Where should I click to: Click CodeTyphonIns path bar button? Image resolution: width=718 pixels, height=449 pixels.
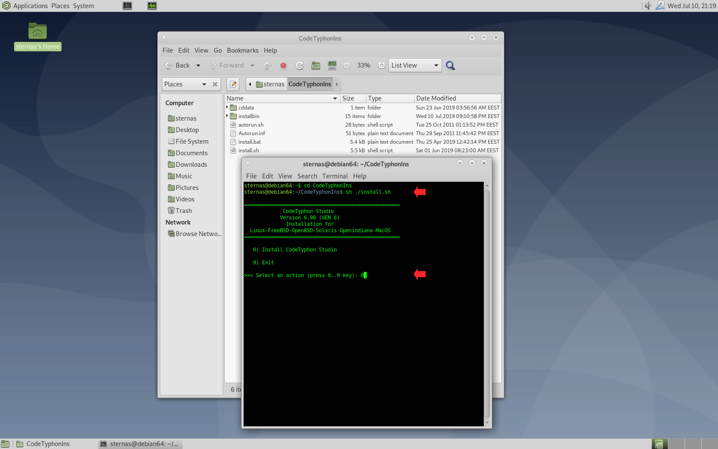pos(310,84)
